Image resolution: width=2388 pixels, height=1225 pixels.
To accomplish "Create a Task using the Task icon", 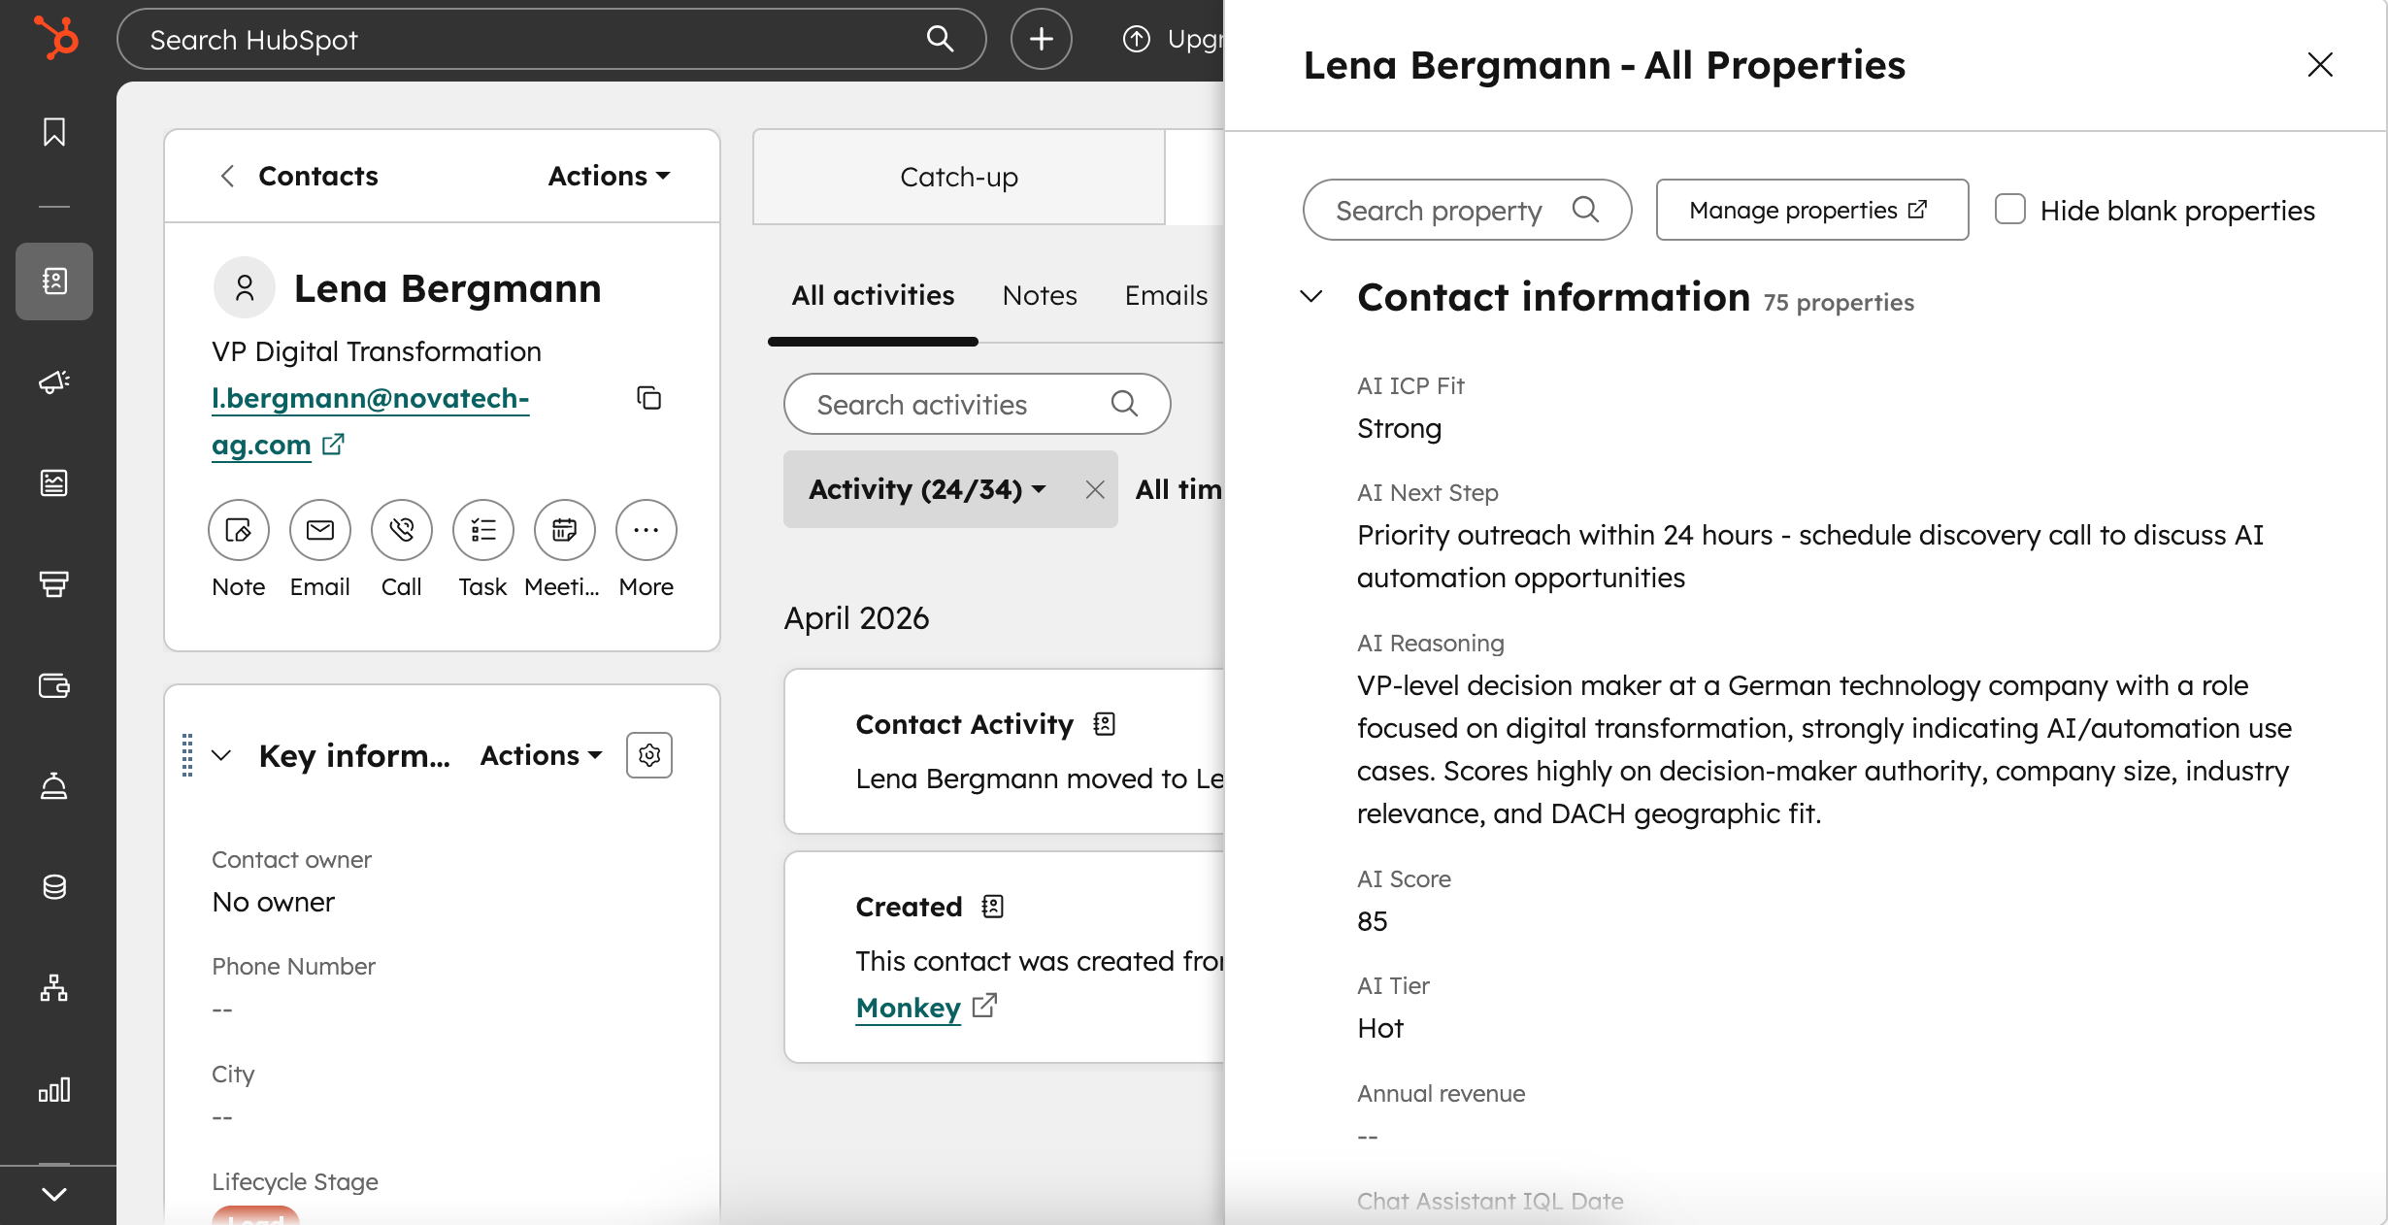I will [x=482, y=530].
